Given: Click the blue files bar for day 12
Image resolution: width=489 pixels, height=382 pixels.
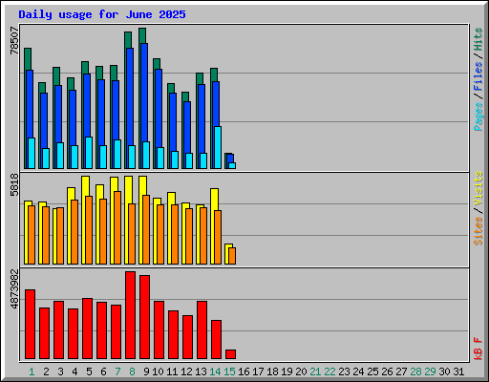Looking at the screenshot, I should coord(187,127).
